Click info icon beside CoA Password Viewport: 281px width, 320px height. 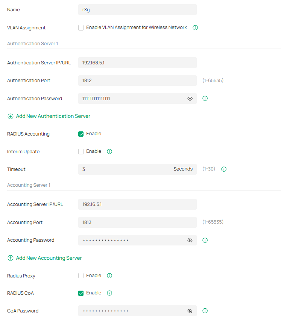[x=205, y=311]
